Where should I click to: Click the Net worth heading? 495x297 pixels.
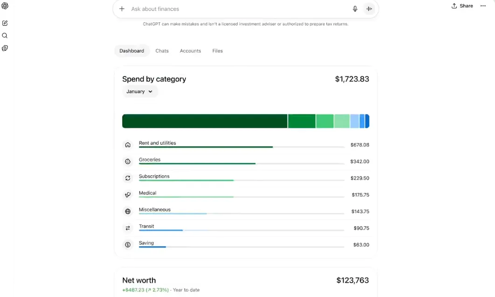pos(139,280)
